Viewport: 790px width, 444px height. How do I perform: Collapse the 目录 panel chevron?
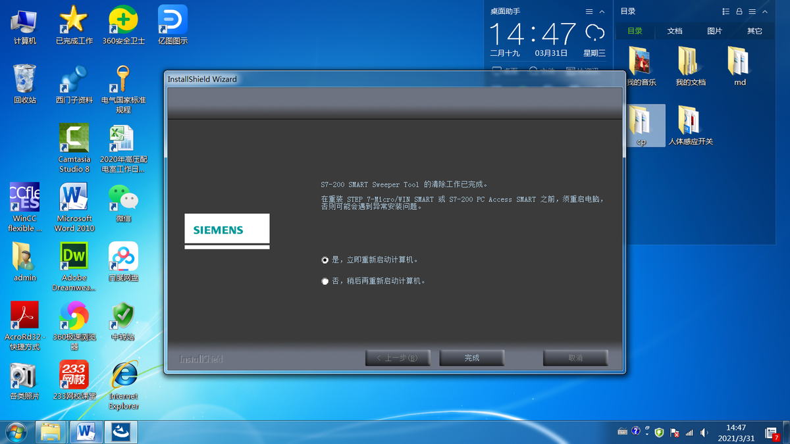point(764,11)
